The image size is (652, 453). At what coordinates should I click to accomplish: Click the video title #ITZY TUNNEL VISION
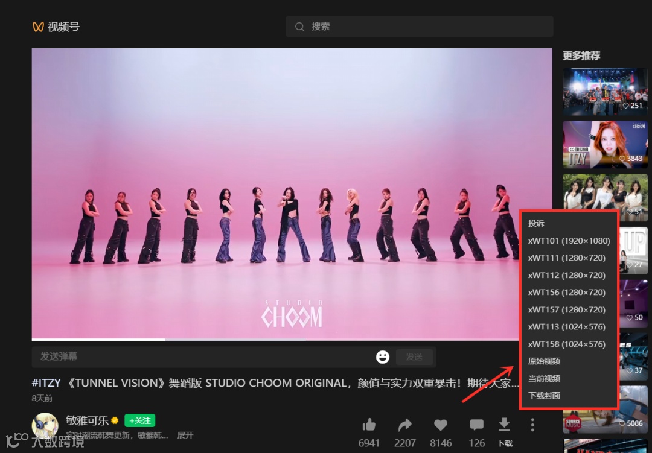[x=276, y=383]
